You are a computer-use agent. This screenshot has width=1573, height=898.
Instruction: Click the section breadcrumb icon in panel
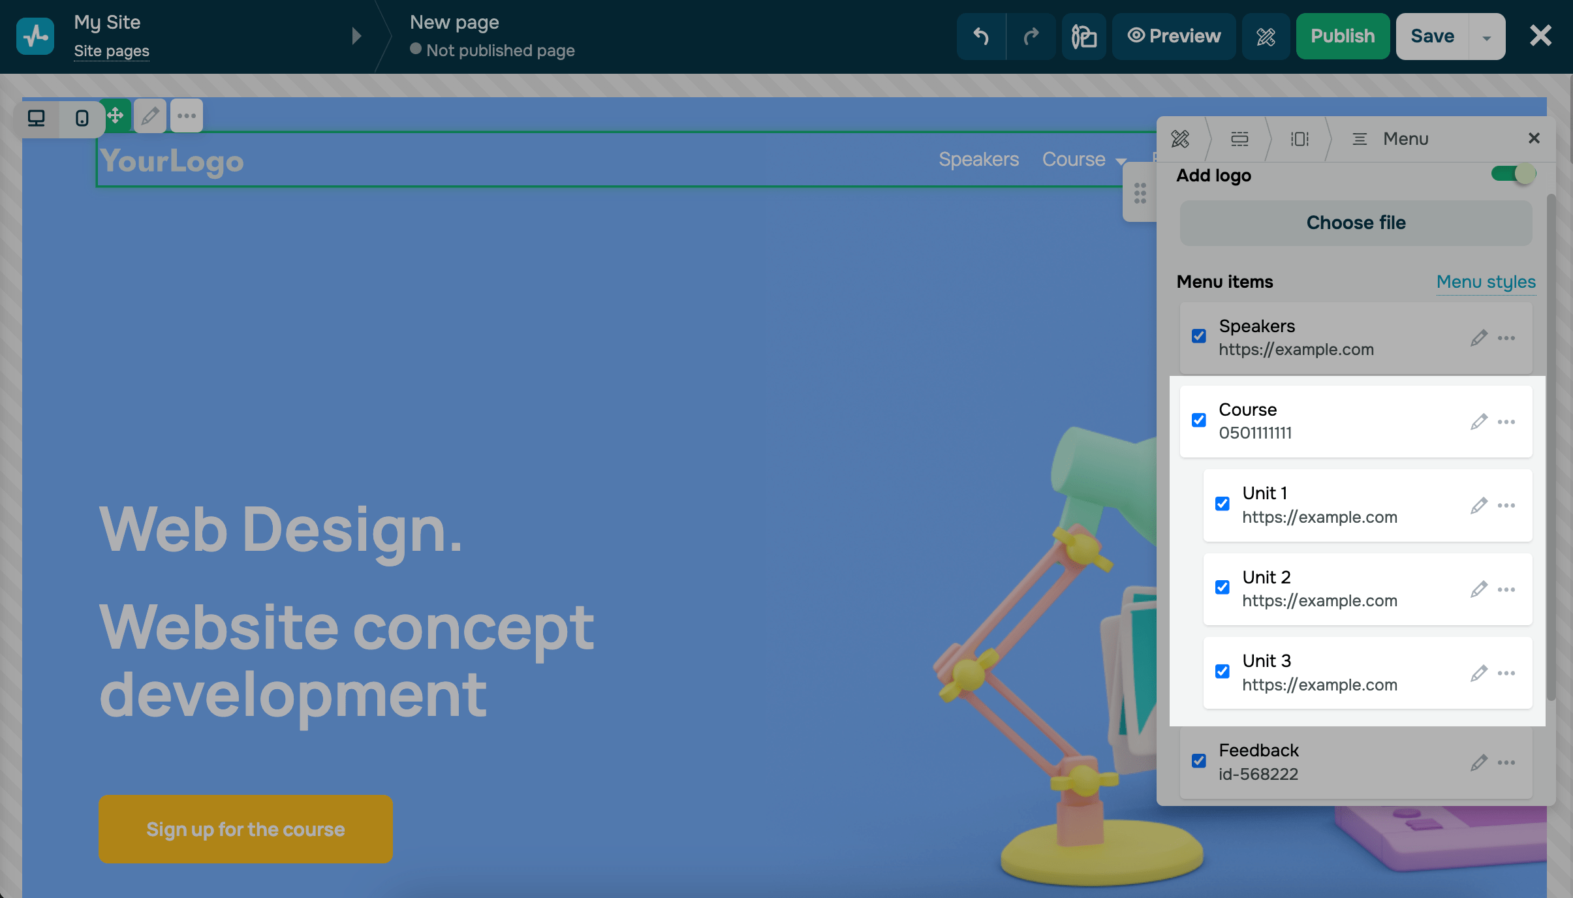(x=1239, y=139)
